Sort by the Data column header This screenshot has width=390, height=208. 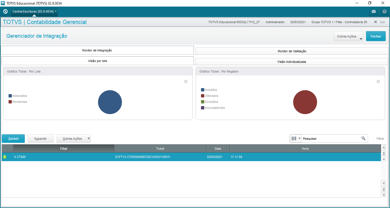point(218,149)
